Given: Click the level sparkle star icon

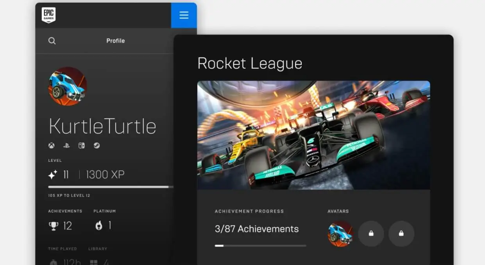Looking at the screenshot, I should click(x=53, y=174).
